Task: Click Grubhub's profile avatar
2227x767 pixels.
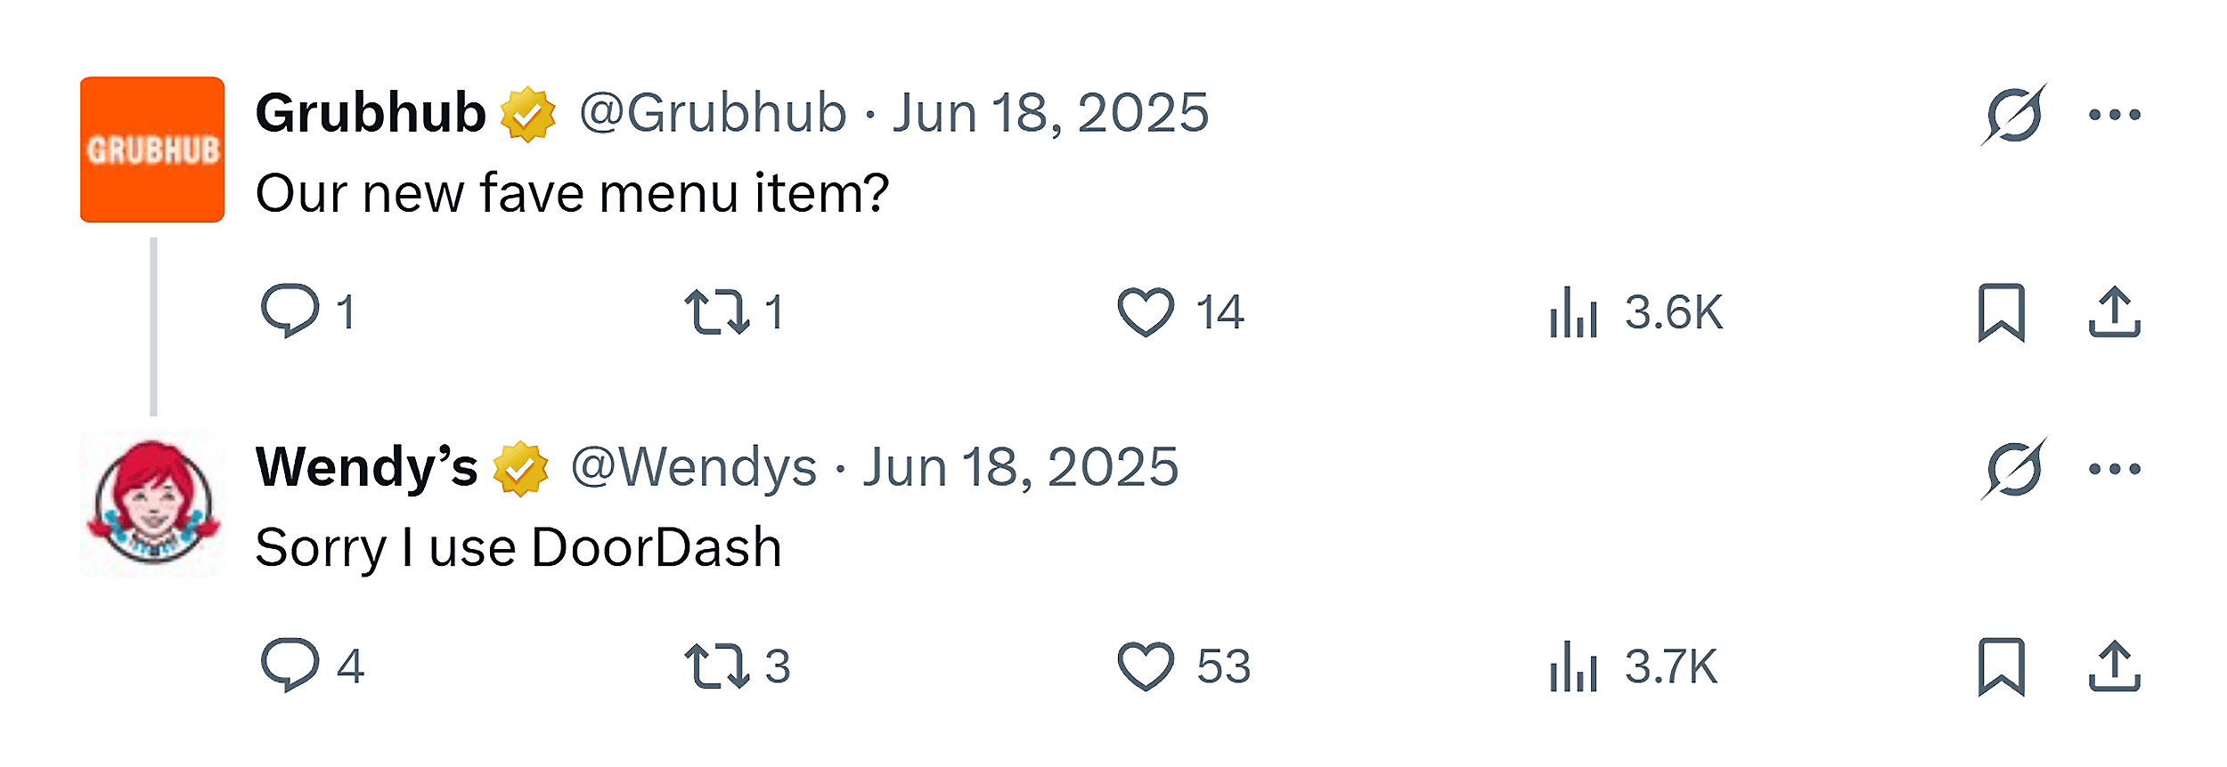Action: 153,149
